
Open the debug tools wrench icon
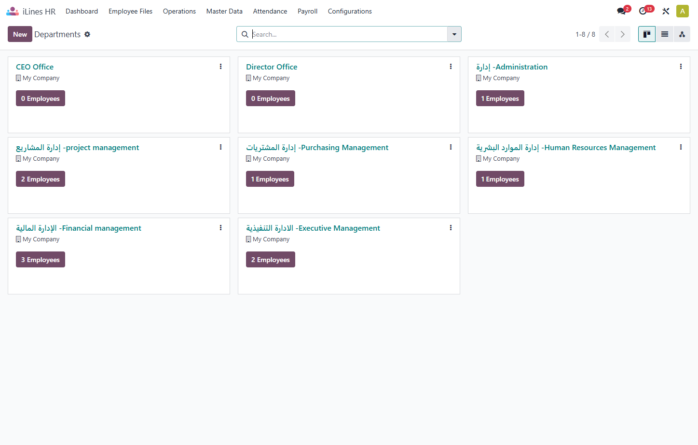(666, 11)
